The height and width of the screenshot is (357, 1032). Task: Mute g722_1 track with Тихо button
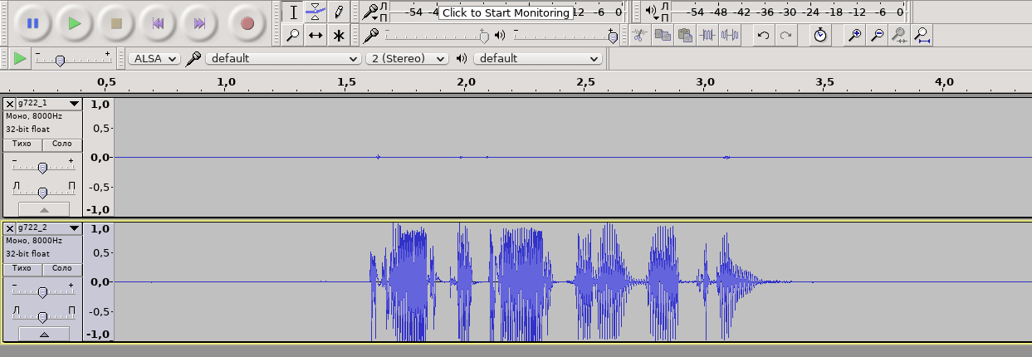click(x=22, y=144)
